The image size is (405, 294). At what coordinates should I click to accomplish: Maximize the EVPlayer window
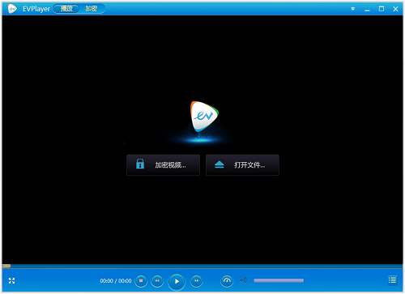pos(382,9)
